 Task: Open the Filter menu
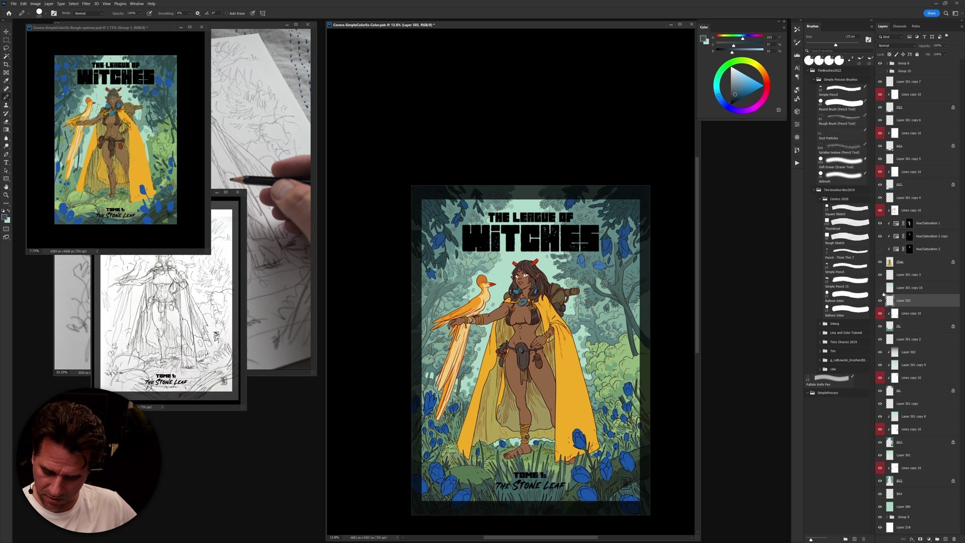[86, 4]
